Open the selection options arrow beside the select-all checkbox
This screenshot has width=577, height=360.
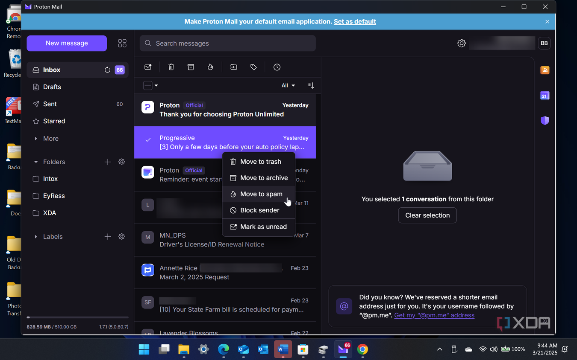[156, 85]
